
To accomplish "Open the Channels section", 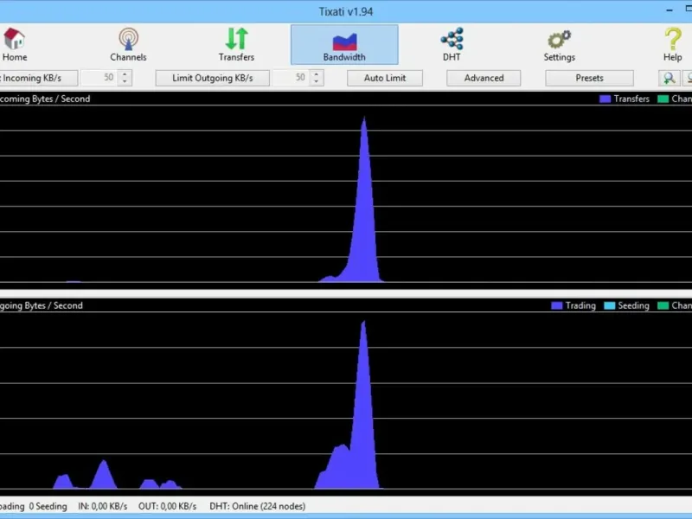I will pos(128,45).
